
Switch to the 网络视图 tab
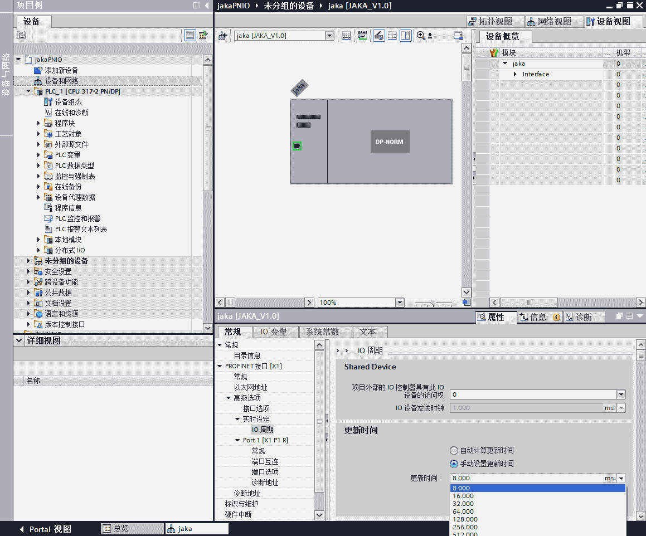(549, 22)
